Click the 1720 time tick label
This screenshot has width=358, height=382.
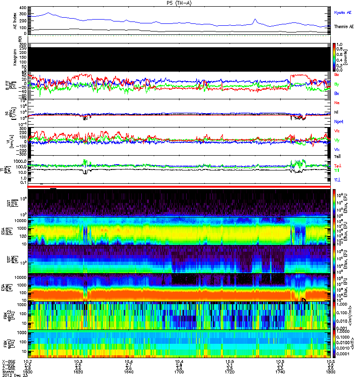[230, 372]
